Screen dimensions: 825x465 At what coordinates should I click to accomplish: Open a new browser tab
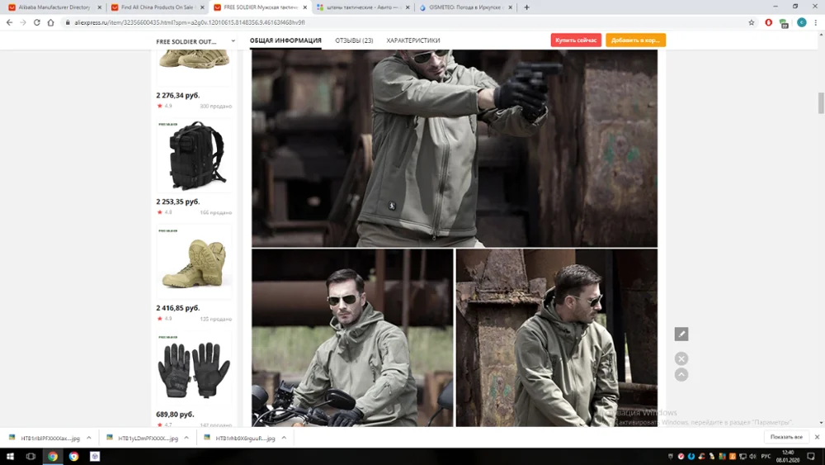[x=526, y=7]
